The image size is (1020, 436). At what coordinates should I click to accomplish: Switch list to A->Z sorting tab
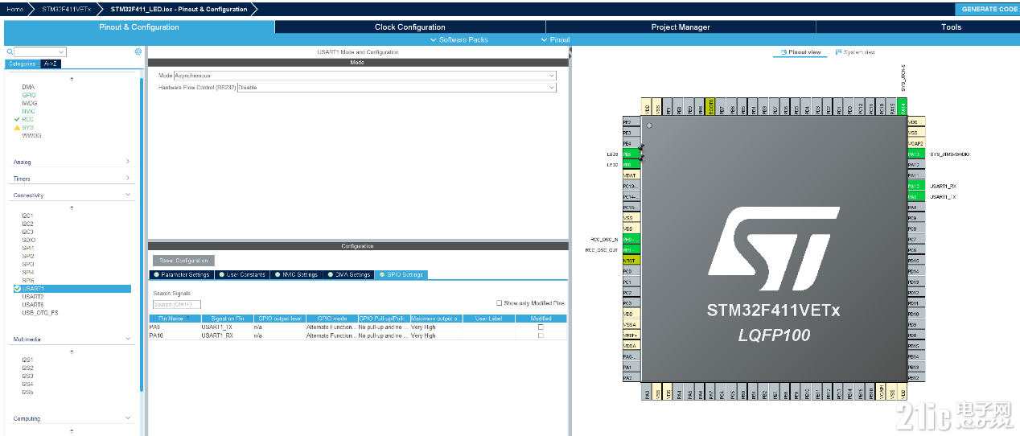[x=50, y=64]
